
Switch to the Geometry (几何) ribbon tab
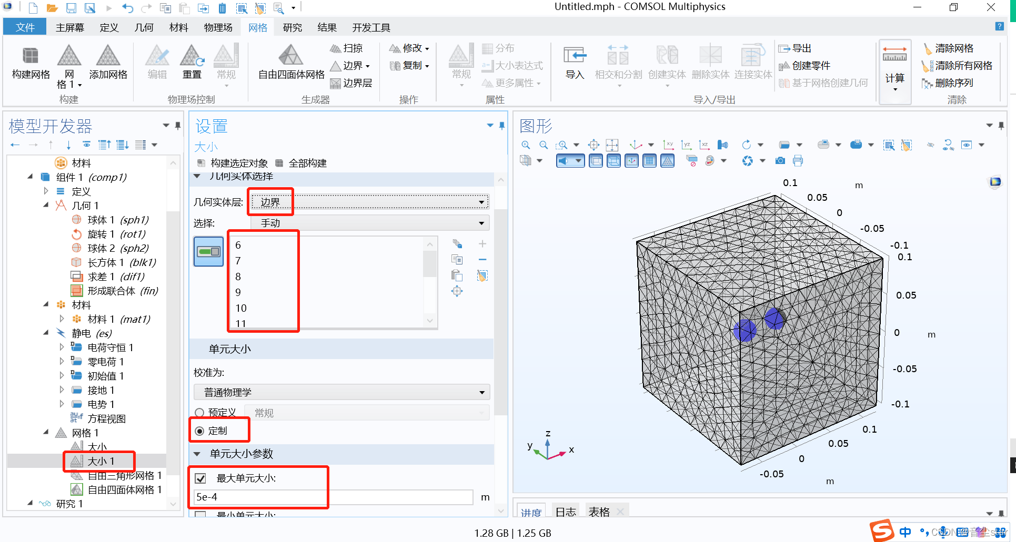(x=144, y=27)
